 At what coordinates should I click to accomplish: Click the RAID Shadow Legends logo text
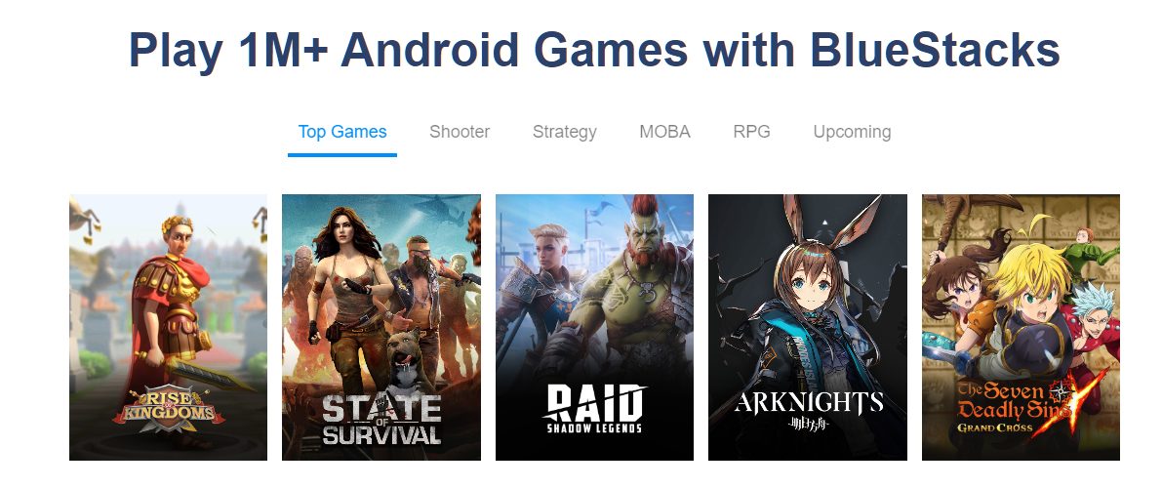pos(594,409)
